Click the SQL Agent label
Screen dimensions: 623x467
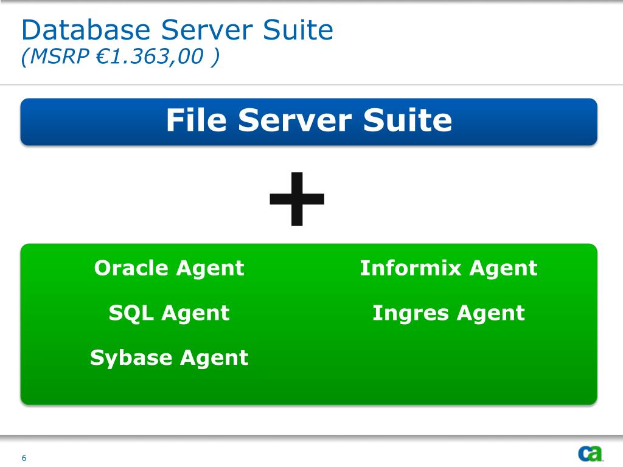pos(169,314)
